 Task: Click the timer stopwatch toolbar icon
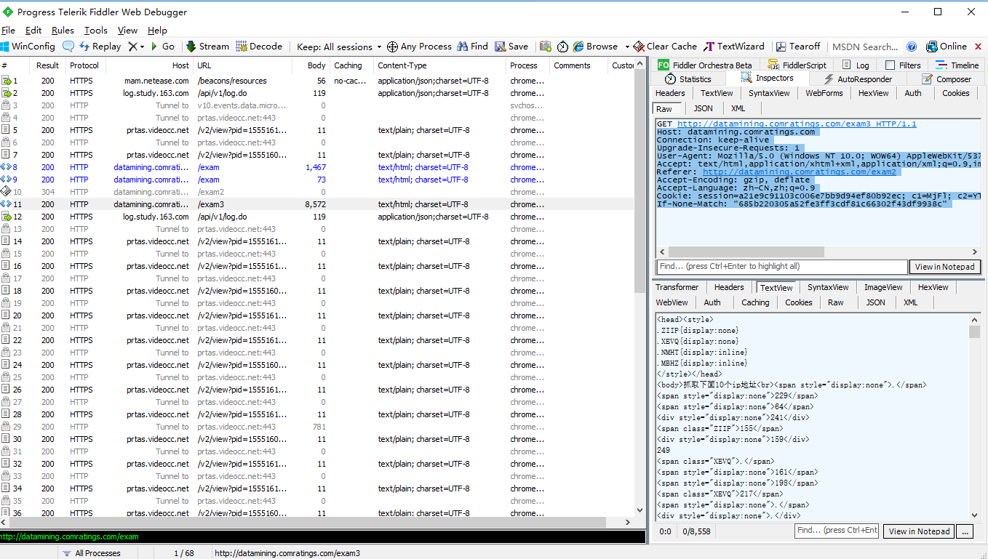pyautogui.click(x=562, y=47)
